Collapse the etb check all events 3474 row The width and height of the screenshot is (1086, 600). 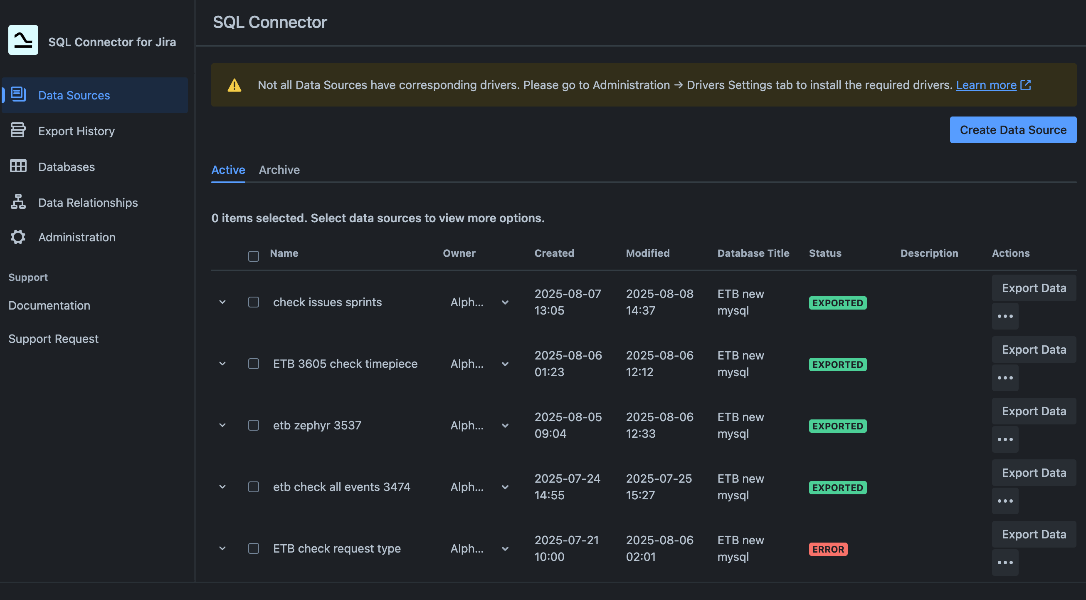coord(222,486)
